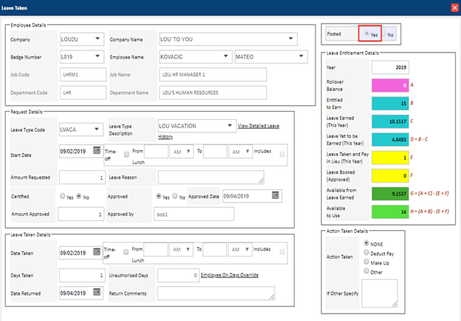Open the Start Date calendar picker
The width and height of the screenshot is (461, 321).
pos(97,152)
